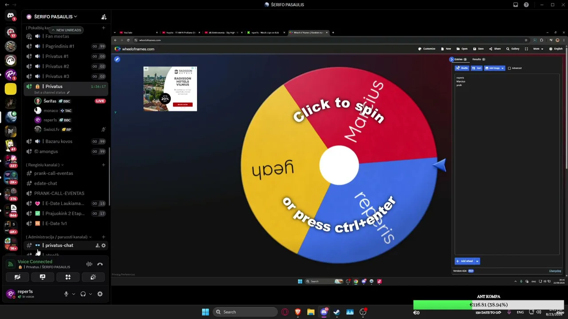Shuffle the wheel entries
568x319 pixels.
[x=462, y=68]
